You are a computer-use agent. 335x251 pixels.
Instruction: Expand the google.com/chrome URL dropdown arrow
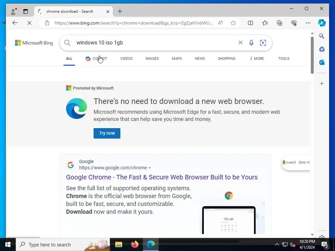click(150, 168)
